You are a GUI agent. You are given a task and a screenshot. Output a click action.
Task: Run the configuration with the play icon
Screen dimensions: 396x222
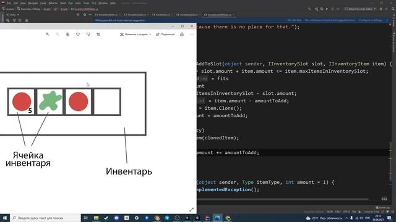[327, 9]
